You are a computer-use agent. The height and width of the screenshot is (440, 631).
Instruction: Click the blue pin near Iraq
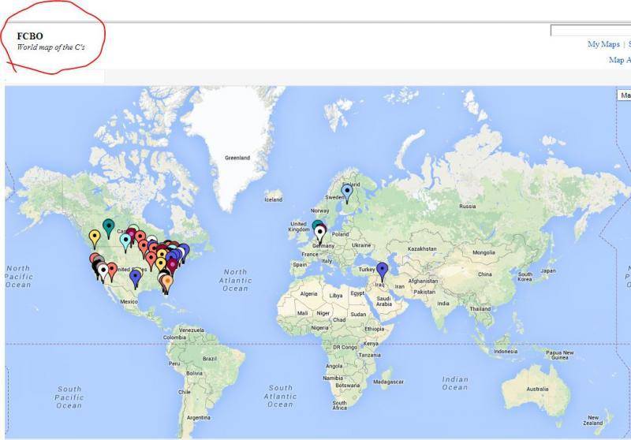point(383,269)
